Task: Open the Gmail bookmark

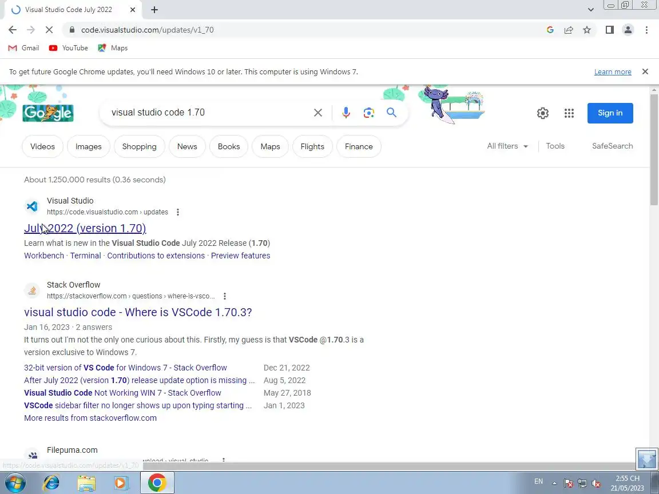Action: pyautogui.click(x=24, y=48)
